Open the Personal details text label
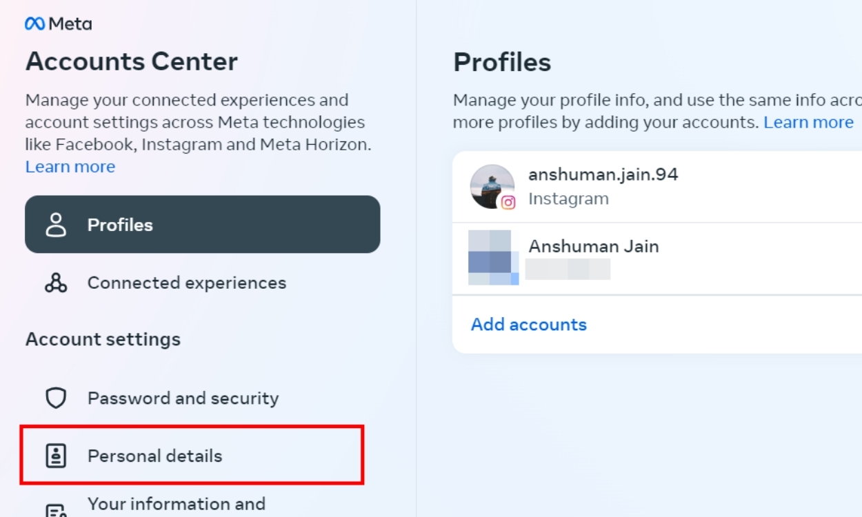The width and height of the screenshot is (862, 517). (154, 456)
